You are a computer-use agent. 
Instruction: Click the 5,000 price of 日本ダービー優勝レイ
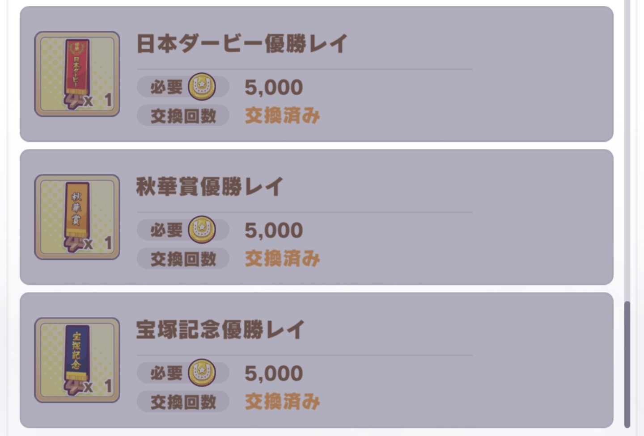point(274,88)
